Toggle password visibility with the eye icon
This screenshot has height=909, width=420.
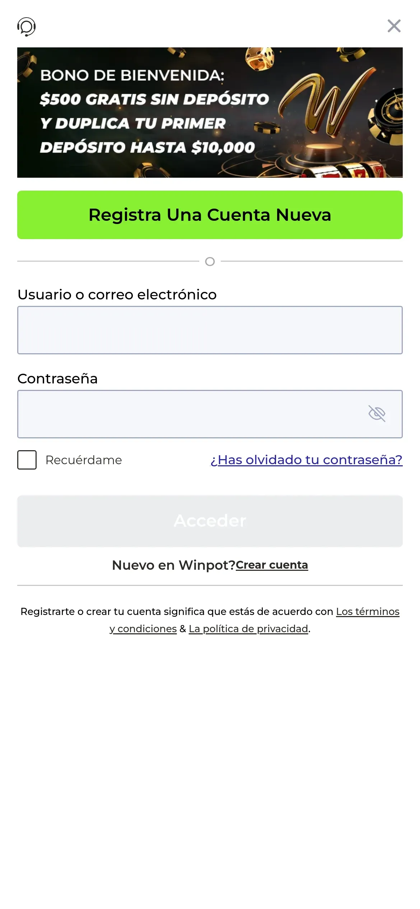coord(377,414)
